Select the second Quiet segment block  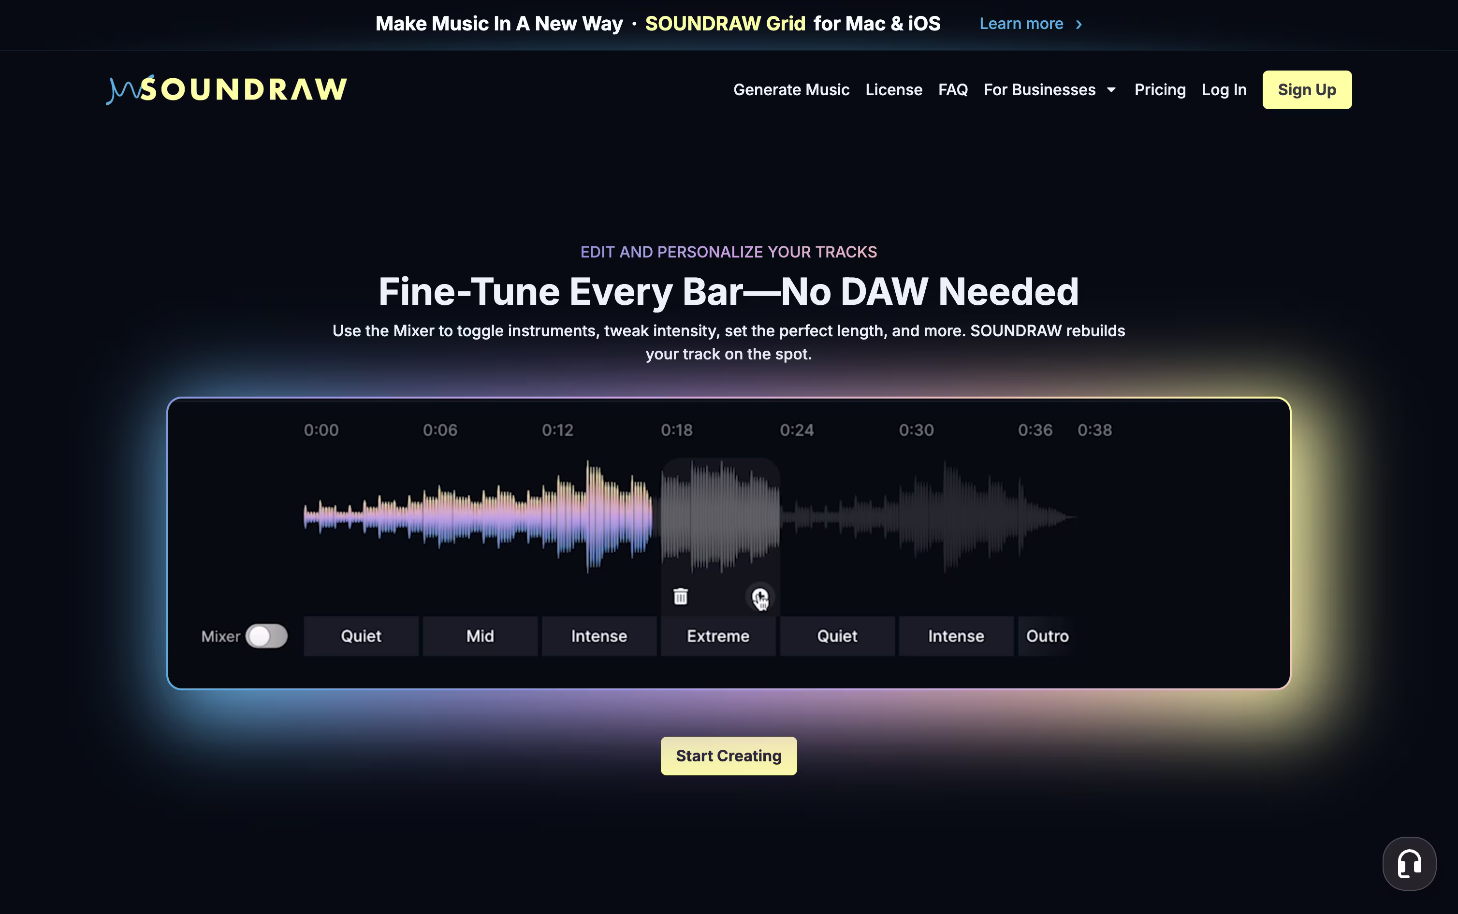coord(837,636)
